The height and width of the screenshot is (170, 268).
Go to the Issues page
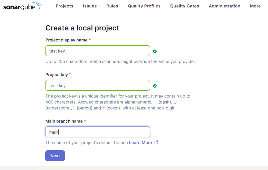point(90,6)
